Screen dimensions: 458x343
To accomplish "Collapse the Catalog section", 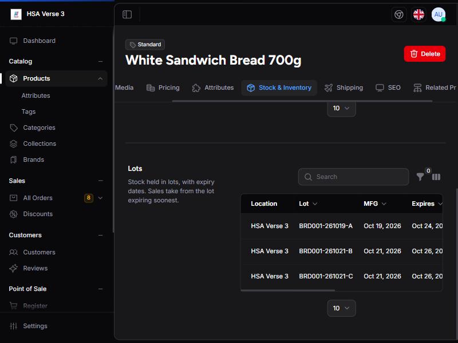I will [x=101, y=62].
